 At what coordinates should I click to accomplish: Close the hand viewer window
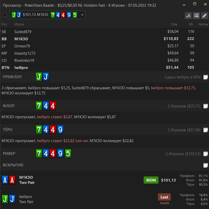(x=205, y=4)
